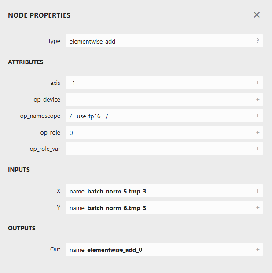Expand the op_role attribute plus icon
The height and width of the screenshot is (273, 272).
[x=257, y=132]
